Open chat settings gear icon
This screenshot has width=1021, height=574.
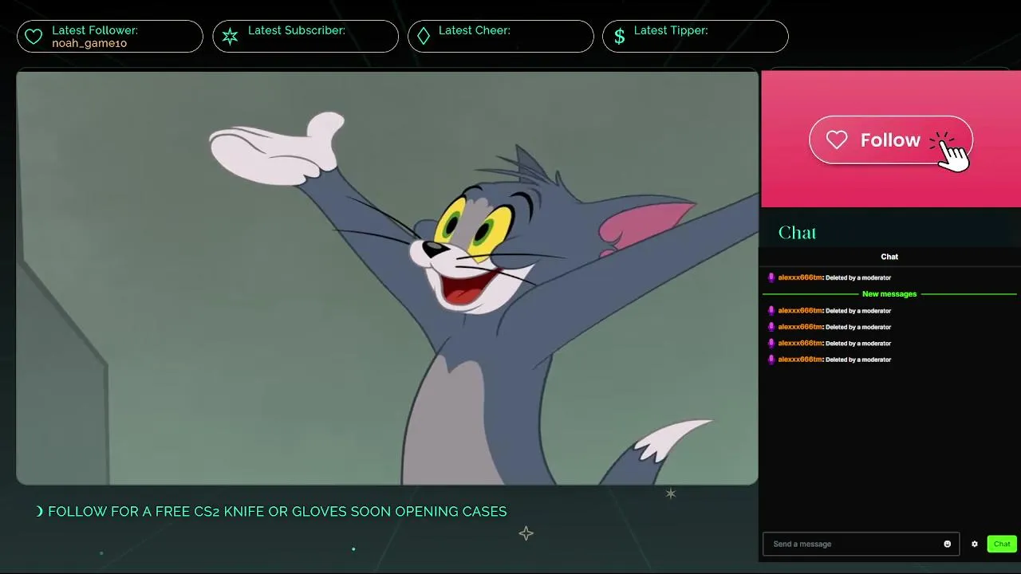point(974,544)
